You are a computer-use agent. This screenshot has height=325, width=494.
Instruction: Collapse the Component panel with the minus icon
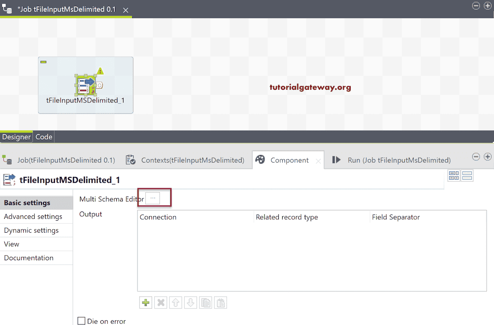[476, 157]
